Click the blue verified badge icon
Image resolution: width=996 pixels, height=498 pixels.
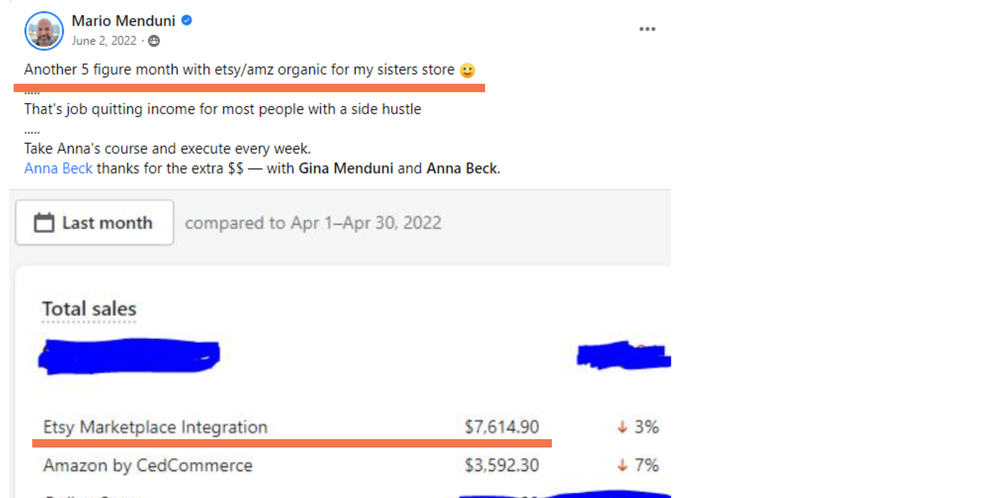click(187, 20)
